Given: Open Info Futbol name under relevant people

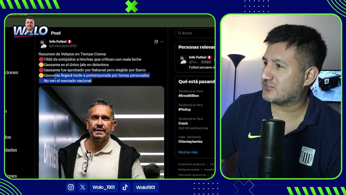Looking at the screenshot, I should click(198, 57).
